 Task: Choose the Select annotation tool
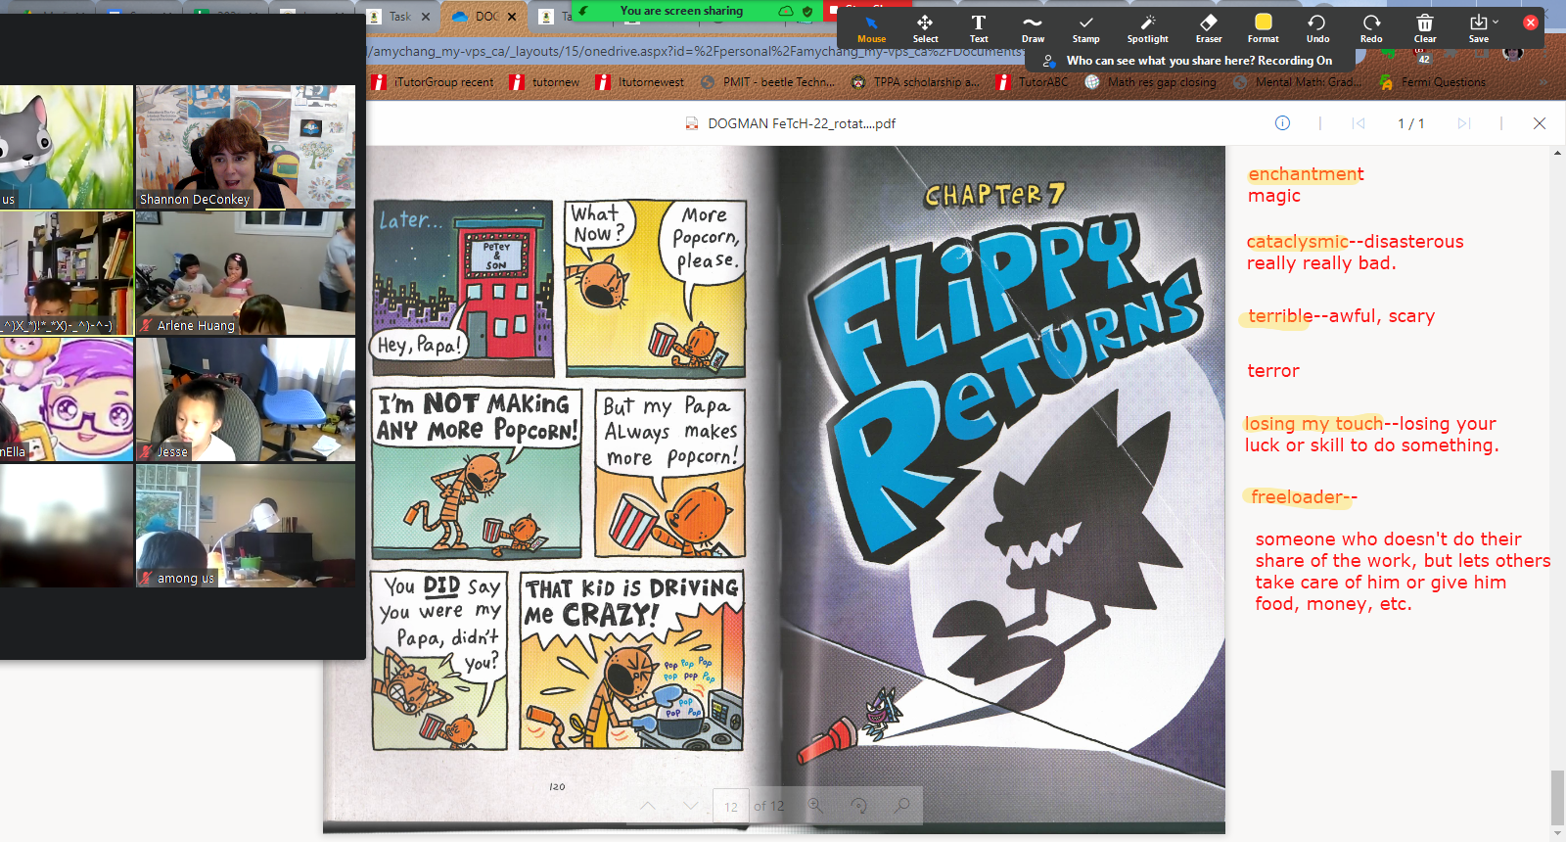pyautogui.click(x=925, y=28)
